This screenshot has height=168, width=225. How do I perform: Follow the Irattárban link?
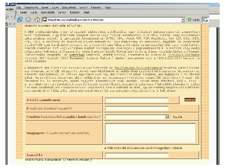click(77, 55)
